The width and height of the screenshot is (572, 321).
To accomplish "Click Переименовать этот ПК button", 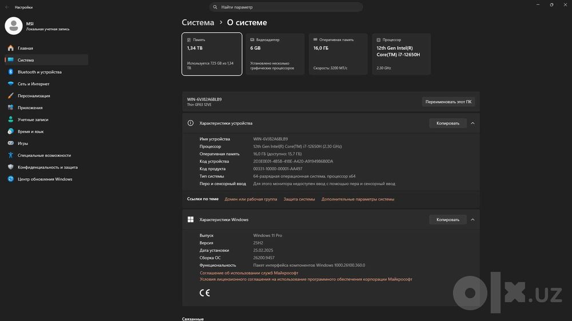I will click(x=448, y=102).
